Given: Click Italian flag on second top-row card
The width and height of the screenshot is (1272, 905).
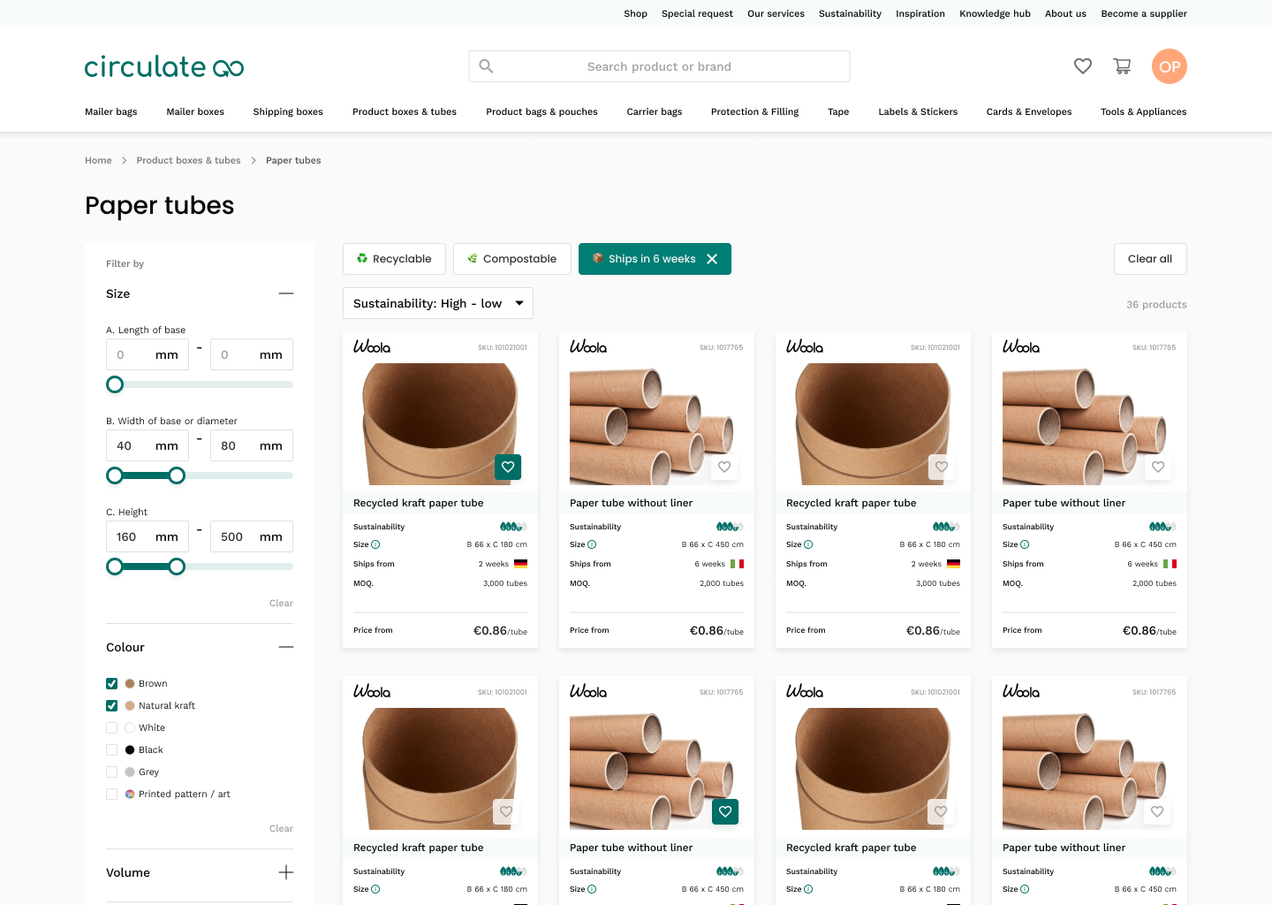Looking at the screenshot, I should tap(737, 564).
